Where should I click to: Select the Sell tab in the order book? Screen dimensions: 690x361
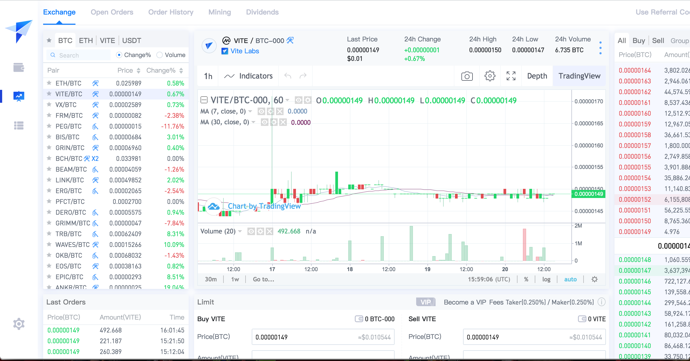[658, 40]
